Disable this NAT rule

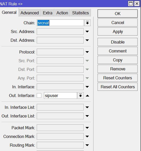click(118, 42)
